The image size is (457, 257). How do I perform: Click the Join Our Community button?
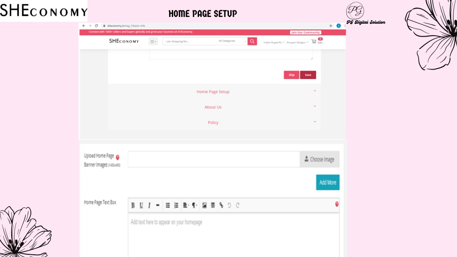click(x=305, y=32)
